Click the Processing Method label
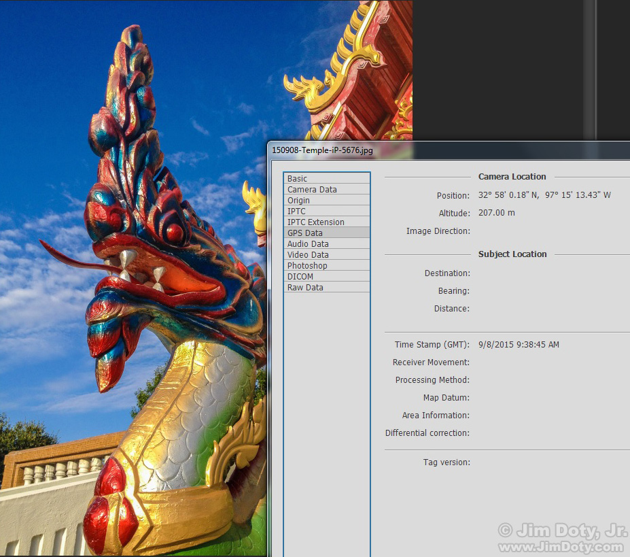The width and height of the screenshot is (630, 557). 432,379
